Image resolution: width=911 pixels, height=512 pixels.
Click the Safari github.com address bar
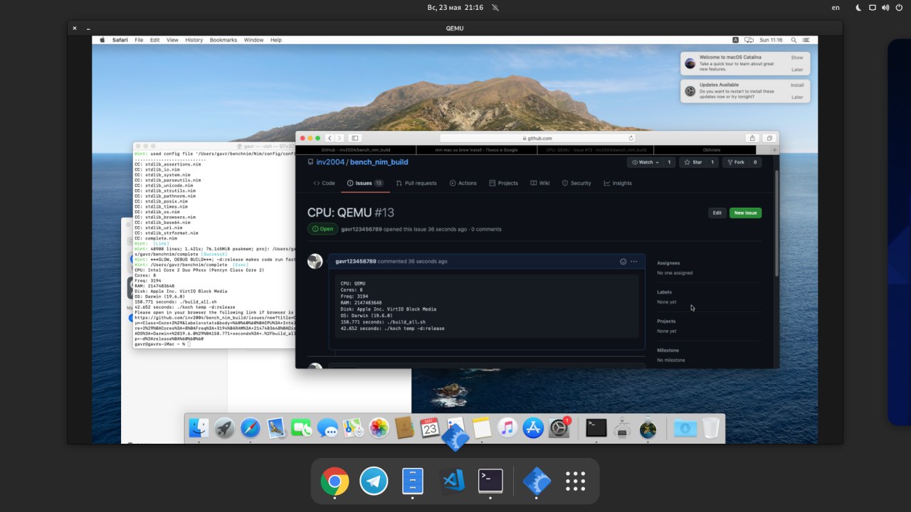(537, 138)
